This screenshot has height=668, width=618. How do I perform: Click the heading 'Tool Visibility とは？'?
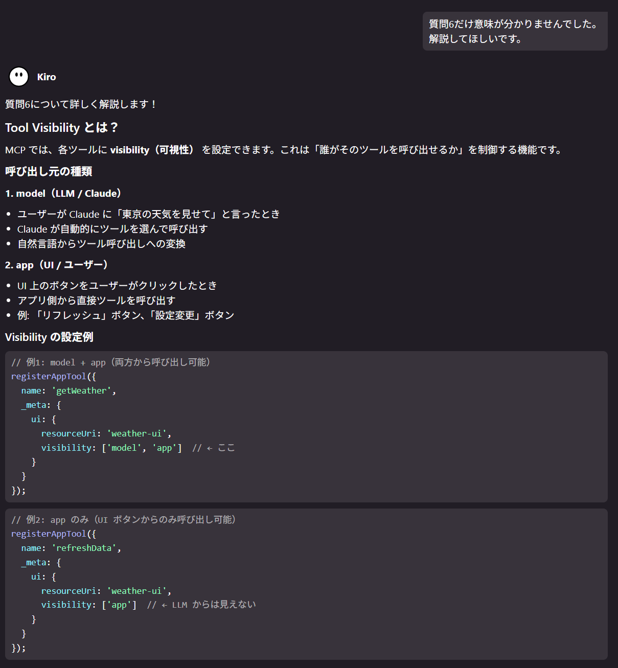62,127
